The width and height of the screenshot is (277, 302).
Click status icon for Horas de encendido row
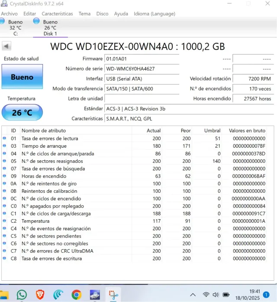(x=4, y=176)
